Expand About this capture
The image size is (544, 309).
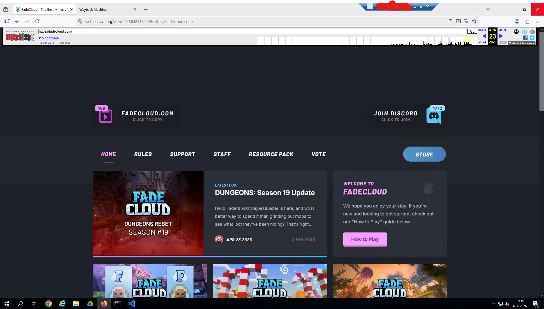point(521,43)
